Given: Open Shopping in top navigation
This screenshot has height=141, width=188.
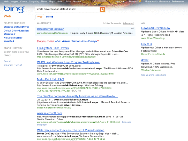Looking at the screenshot, I should 34,2.
